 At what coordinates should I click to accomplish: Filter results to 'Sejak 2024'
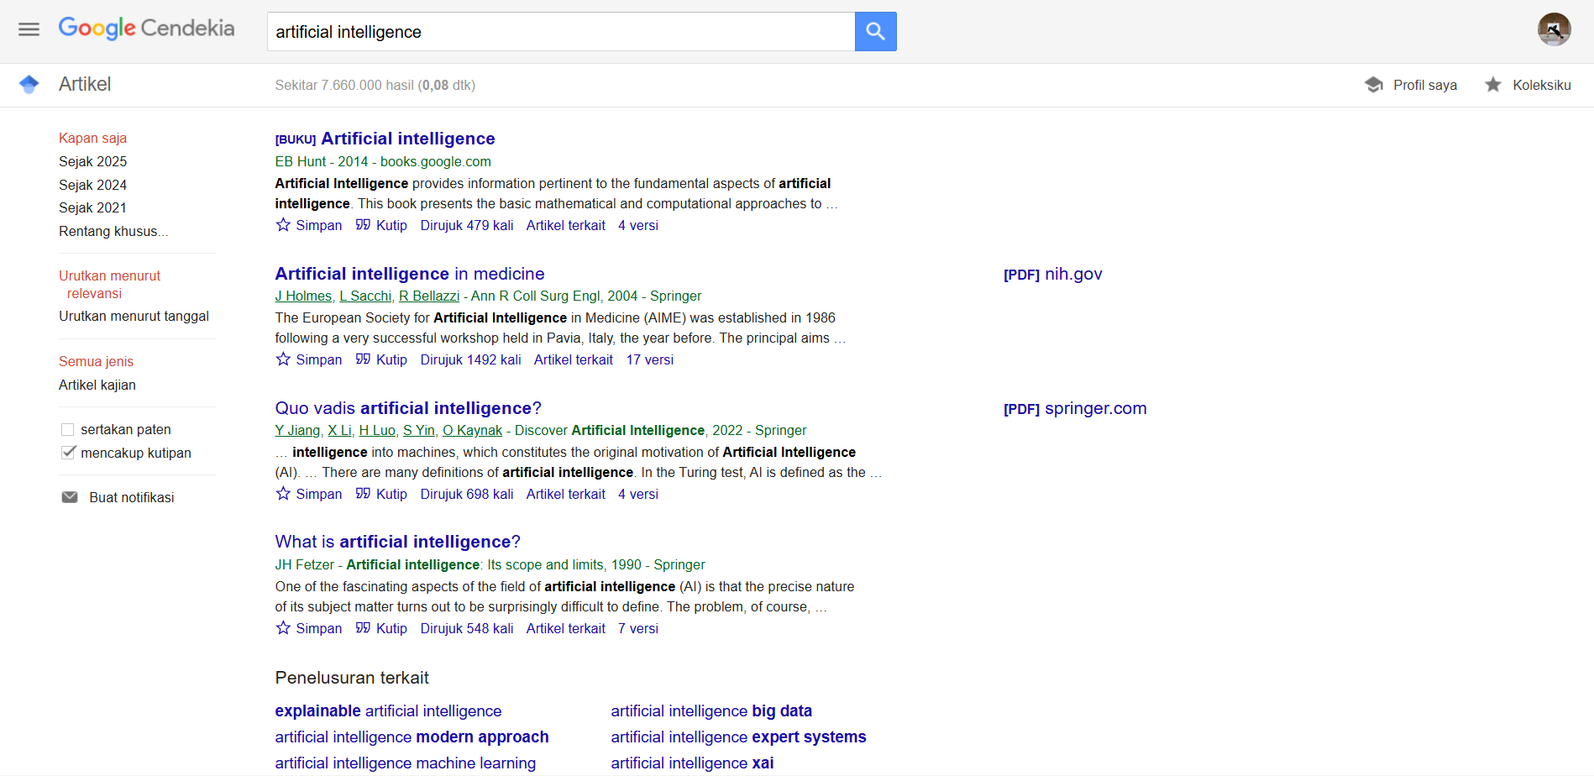92,185
